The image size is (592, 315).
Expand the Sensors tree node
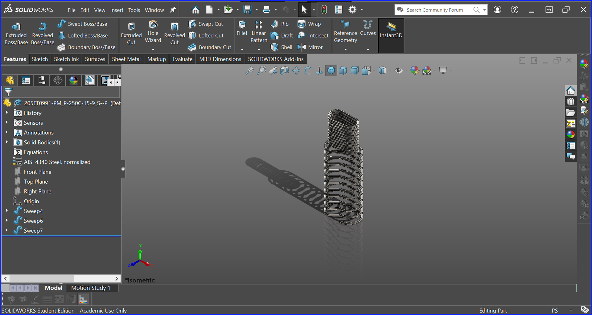6,123
